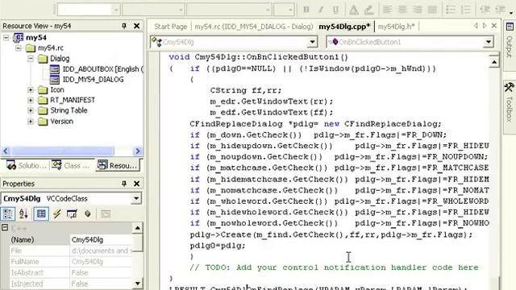This screenshot has width=516, height=290.
Task: Click the Italic formatting toolbar icon
Action: pyautogui.click(x=321, y=10)
